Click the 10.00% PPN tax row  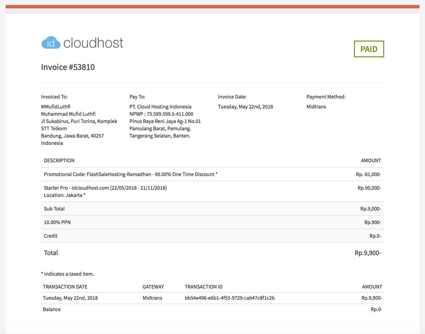point(57,222)
